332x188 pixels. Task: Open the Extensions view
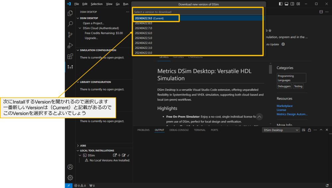70,56
